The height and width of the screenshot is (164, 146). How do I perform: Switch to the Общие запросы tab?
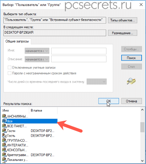click(x=17, y=41)
